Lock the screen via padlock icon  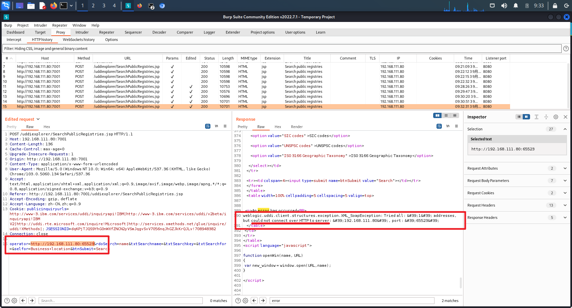click(x=555, y=6)
